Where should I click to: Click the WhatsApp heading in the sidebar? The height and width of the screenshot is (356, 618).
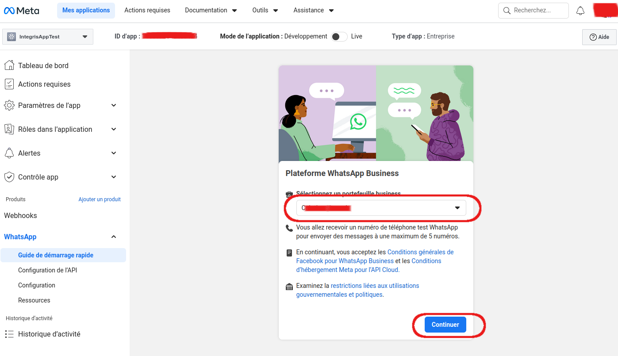[20, 237]
